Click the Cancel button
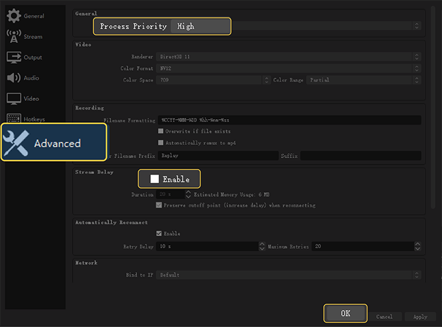 [x=384, y=316]
